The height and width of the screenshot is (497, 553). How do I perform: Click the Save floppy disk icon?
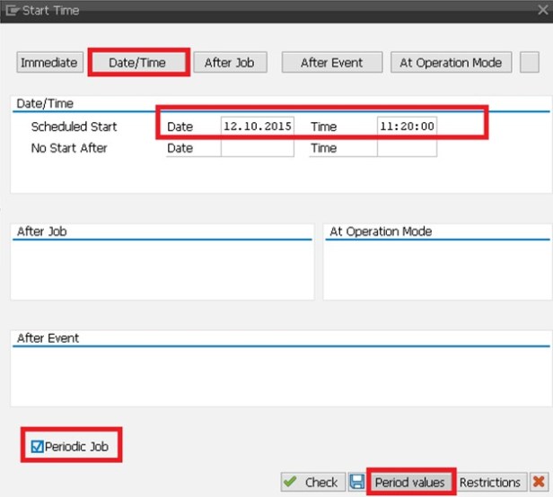point(356,483)
